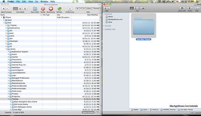The width and height of the screenshot is (201, 116).
Task: Switch Finder to list view
Action: [135, 8]
